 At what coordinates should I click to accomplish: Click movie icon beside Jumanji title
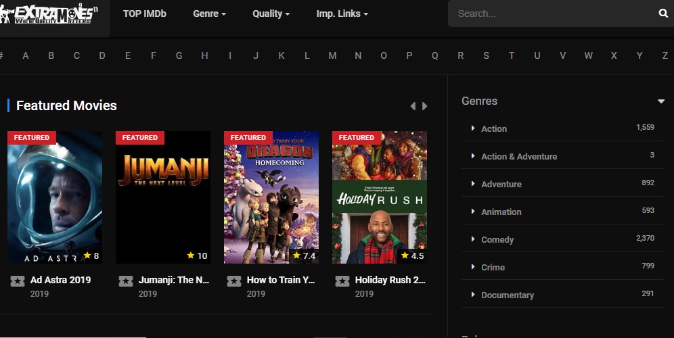(126, 281)
